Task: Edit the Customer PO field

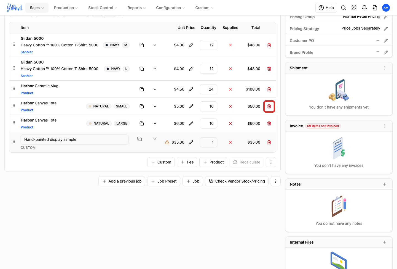Action: (386, 41)
